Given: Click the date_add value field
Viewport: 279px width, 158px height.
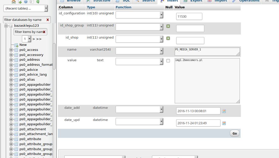Looking at the screenshot, I should click(198, 111).
